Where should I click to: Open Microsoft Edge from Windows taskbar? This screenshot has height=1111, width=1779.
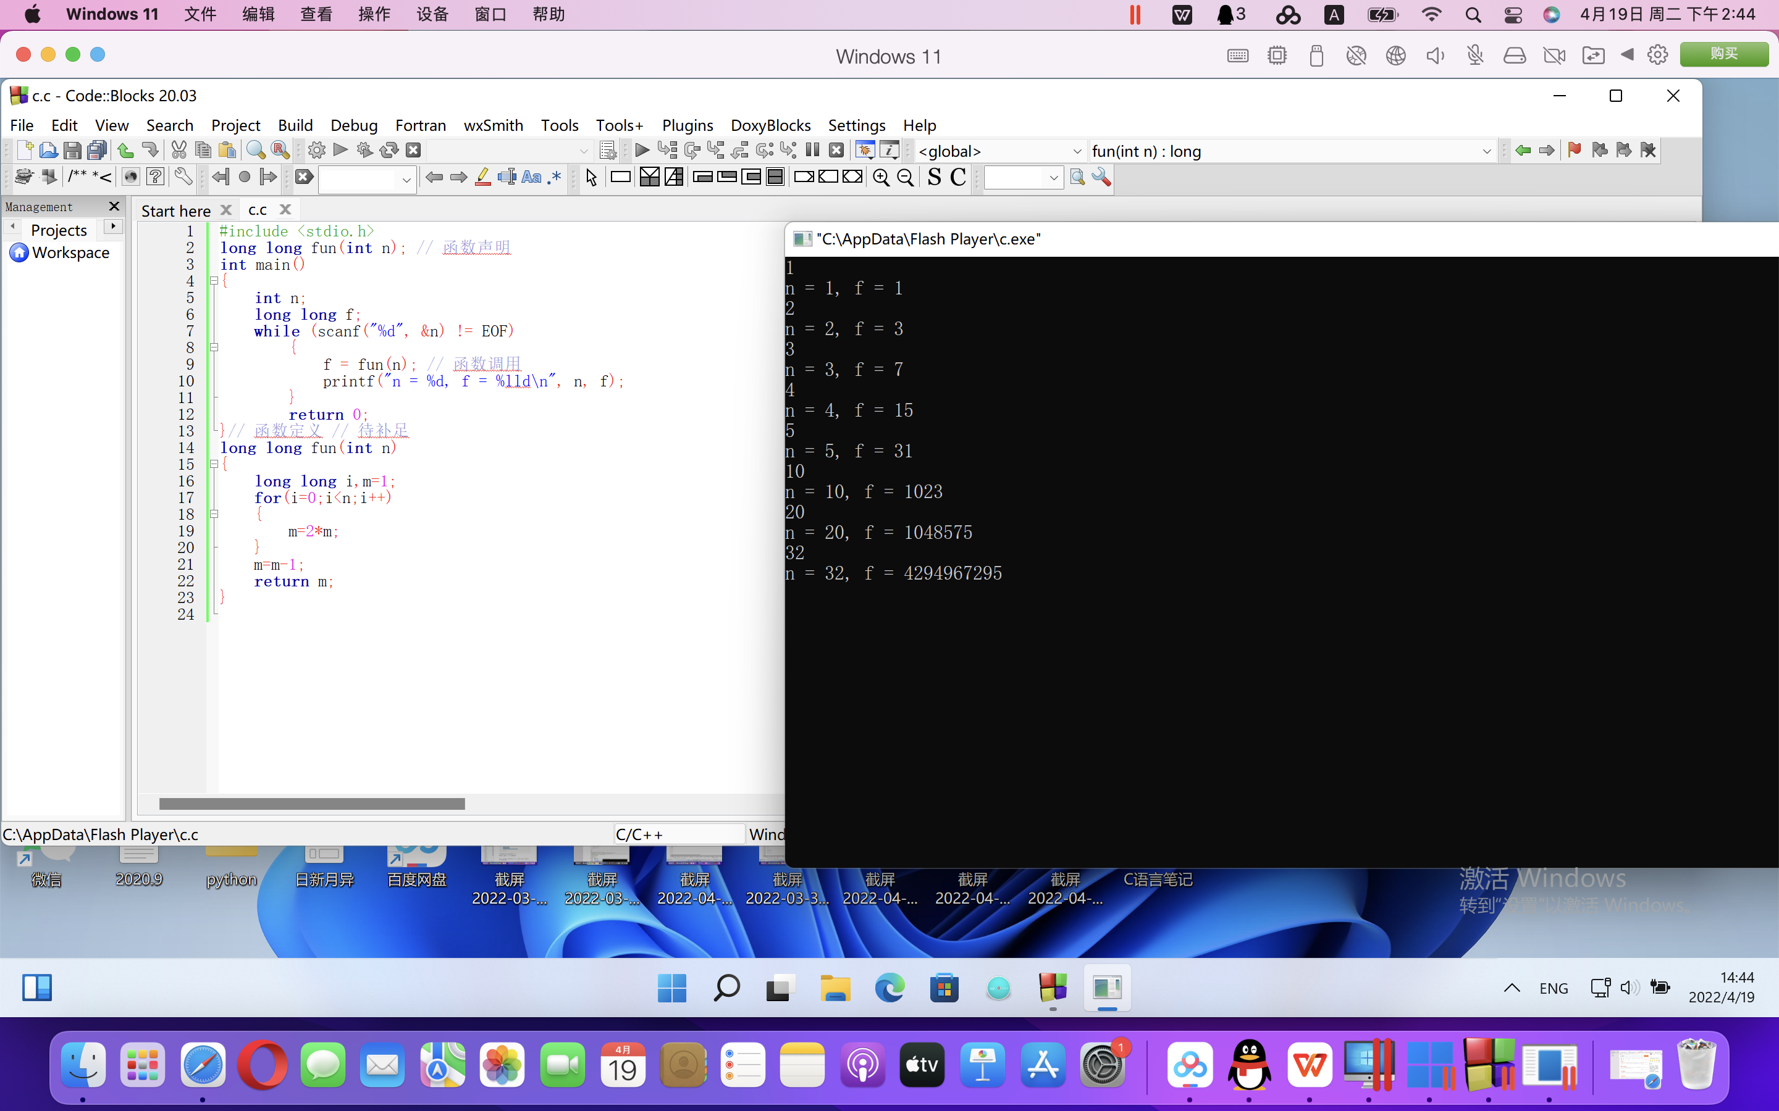coord(889,988)
